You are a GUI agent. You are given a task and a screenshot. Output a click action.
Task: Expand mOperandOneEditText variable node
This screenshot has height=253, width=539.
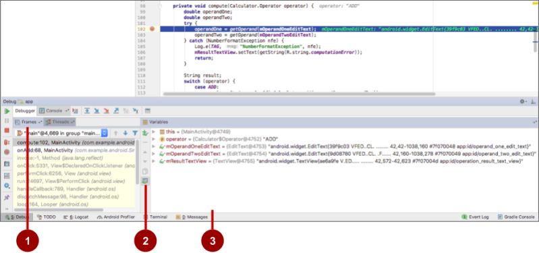(153, 146)
